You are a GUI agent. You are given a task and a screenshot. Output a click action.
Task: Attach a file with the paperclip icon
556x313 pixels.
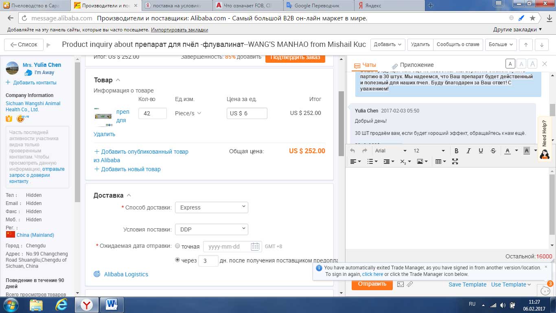pyautogui.click(x=410, y=284)
